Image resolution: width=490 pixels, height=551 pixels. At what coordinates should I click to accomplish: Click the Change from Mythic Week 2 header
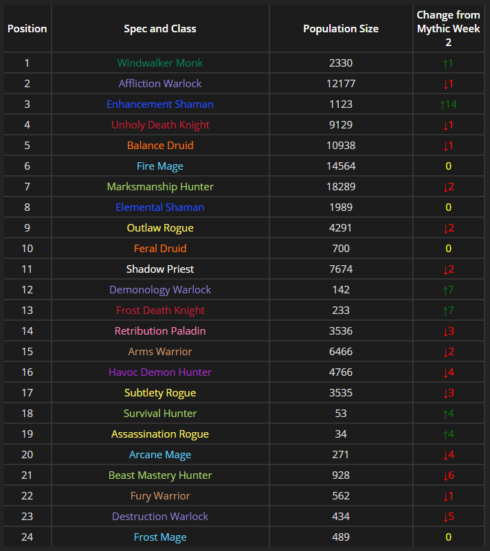(x=448, y=29)
